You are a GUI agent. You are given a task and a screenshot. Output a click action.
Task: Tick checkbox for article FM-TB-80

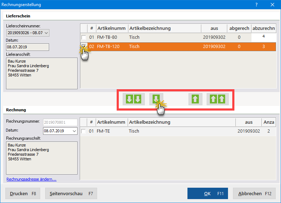tap(84, 37)
